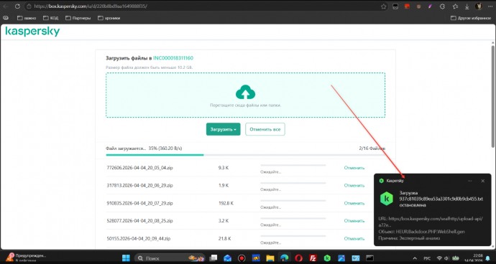The image size is (496, 264).
Task: Click the file name 50155.2026-04-04_20_09_44.zip
Action: click(139, 238)
